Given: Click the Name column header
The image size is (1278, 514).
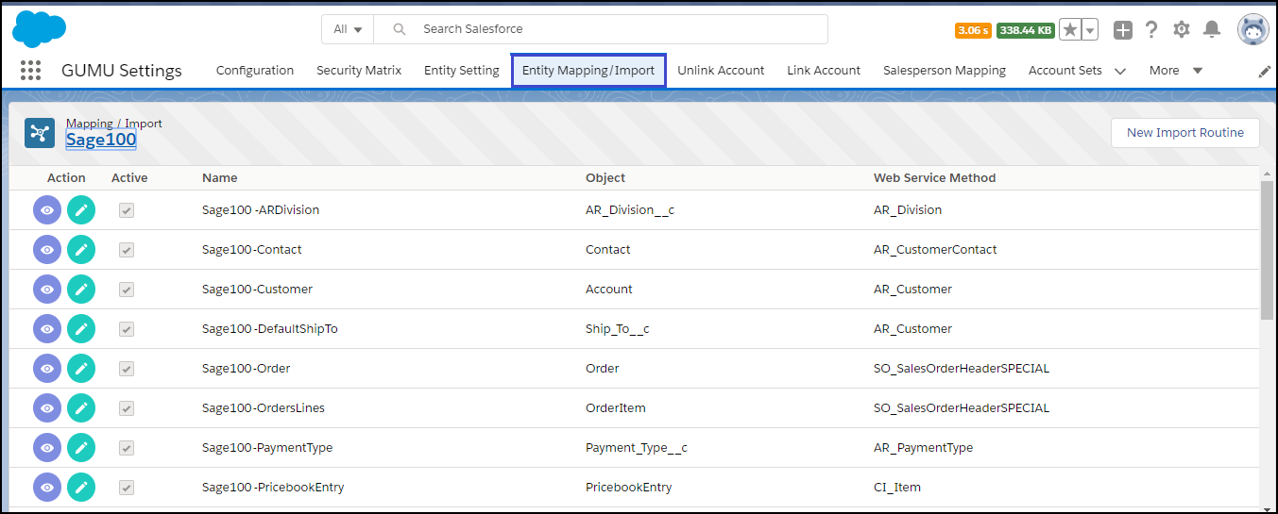Looking at the screenshot, I should (220, 177).
